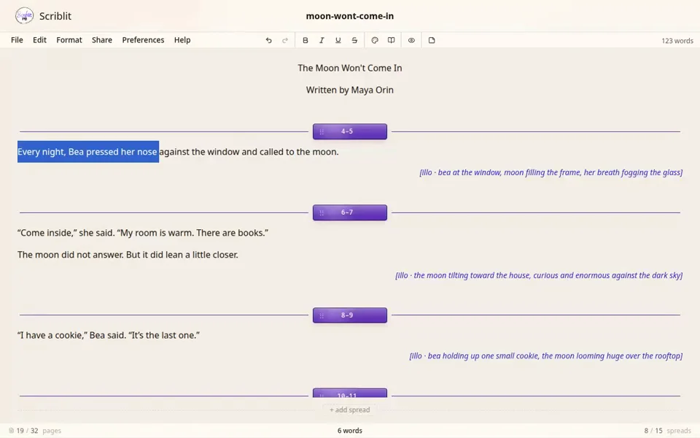Open the Preferences menu
This screenshot has width=700, height=438.
[144, 39]
